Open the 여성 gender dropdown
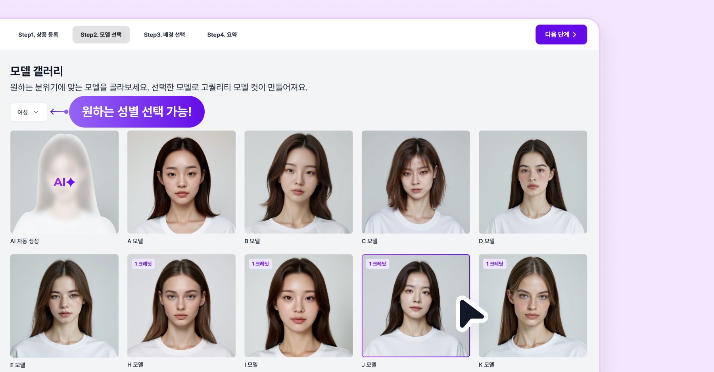The height and width of the screenshot is (372, 714). click(29, 112)
